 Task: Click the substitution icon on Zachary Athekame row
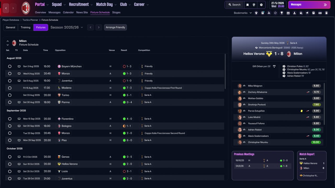click(308, 92)
